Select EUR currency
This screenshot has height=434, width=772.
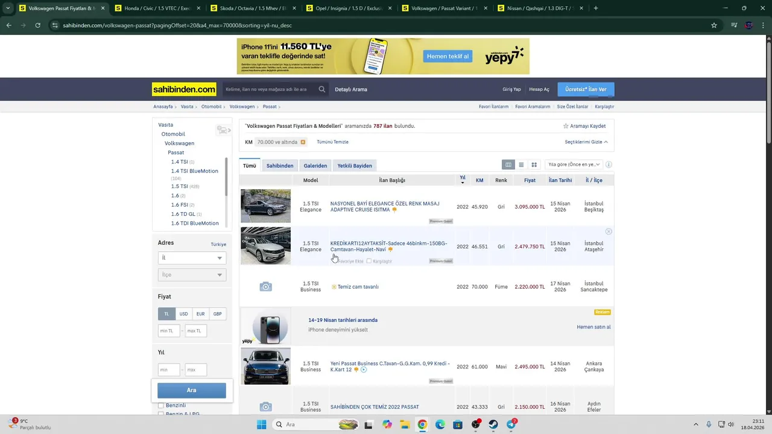(201, 314)
